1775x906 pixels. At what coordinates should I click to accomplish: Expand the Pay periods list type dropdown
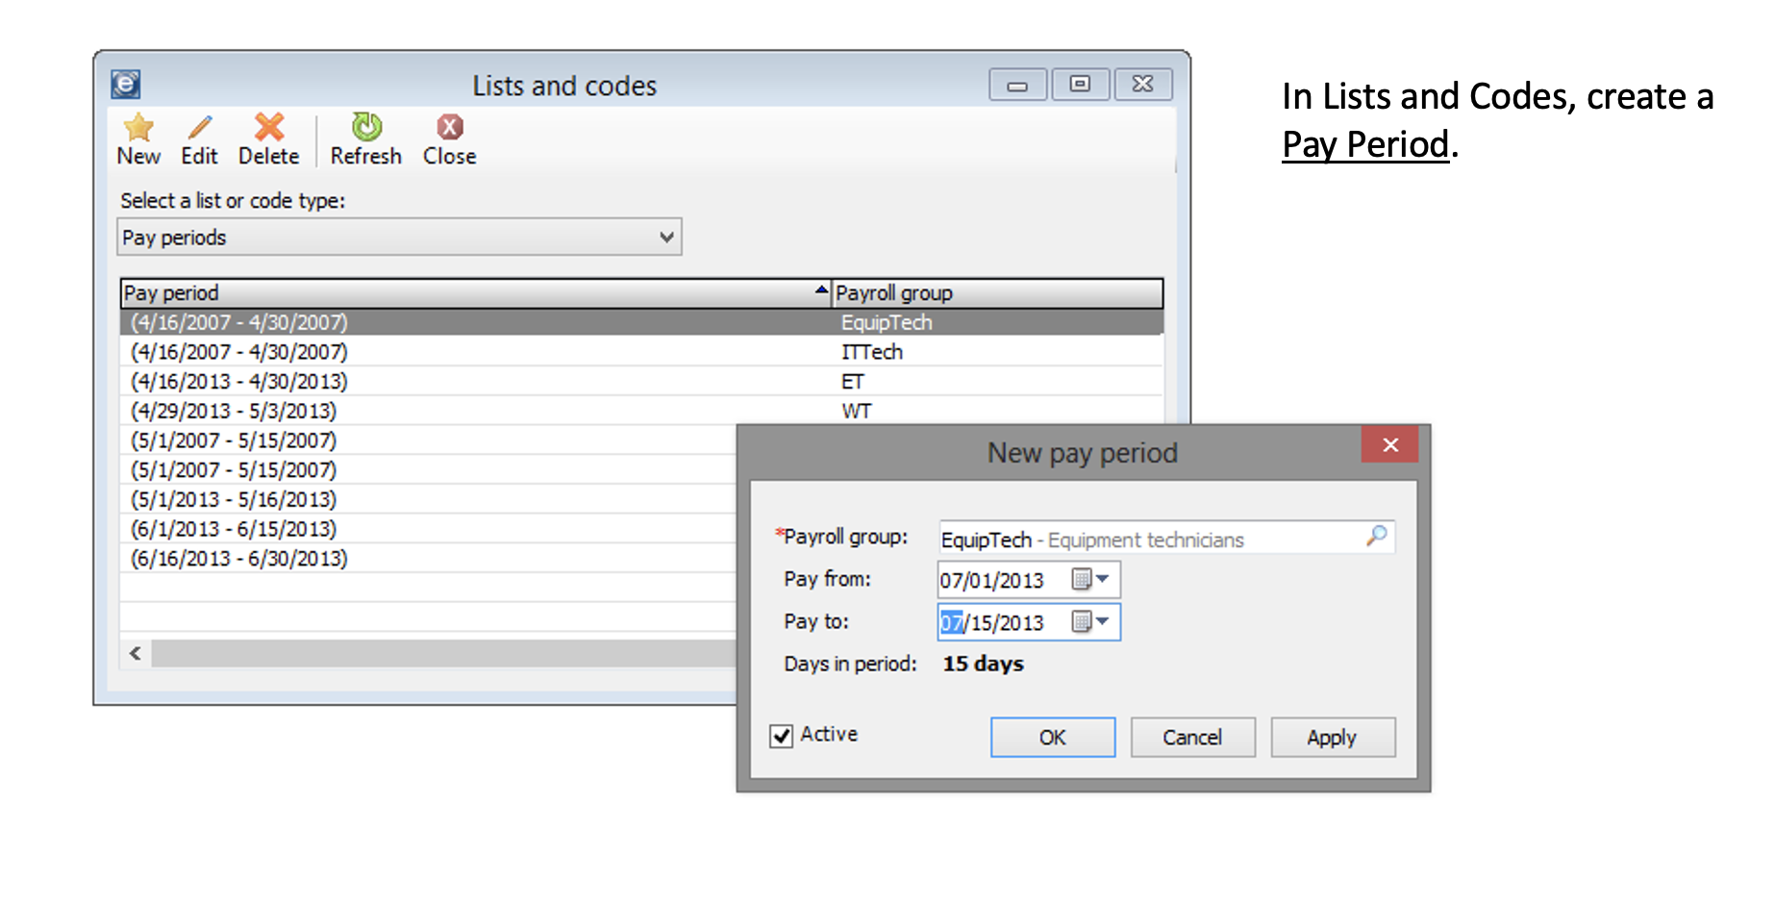pos(666,238)
